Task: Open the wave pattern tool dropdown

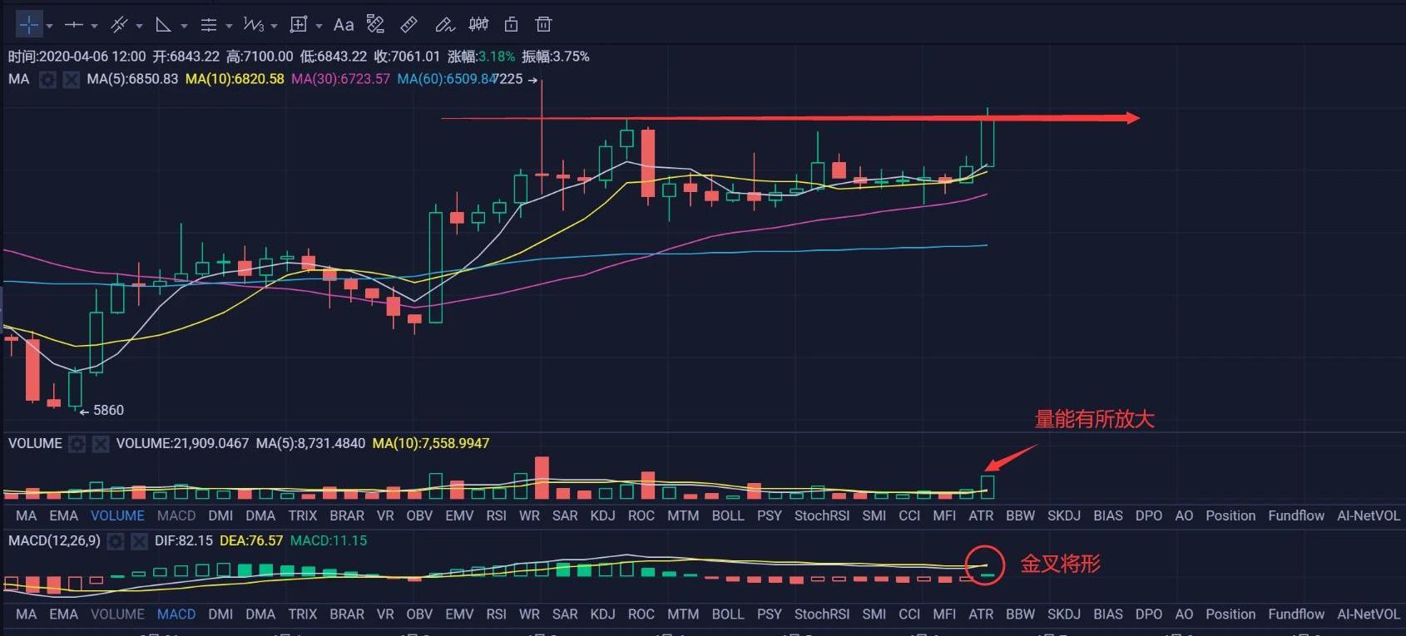Action: 274,26
